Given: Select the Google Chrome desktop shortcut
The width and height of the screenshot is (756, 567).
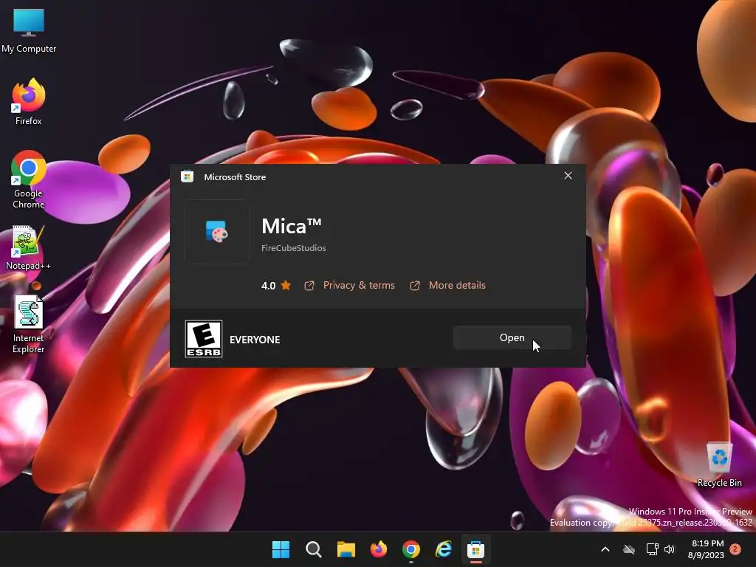Looking at the screenshot, I should 29,179.
